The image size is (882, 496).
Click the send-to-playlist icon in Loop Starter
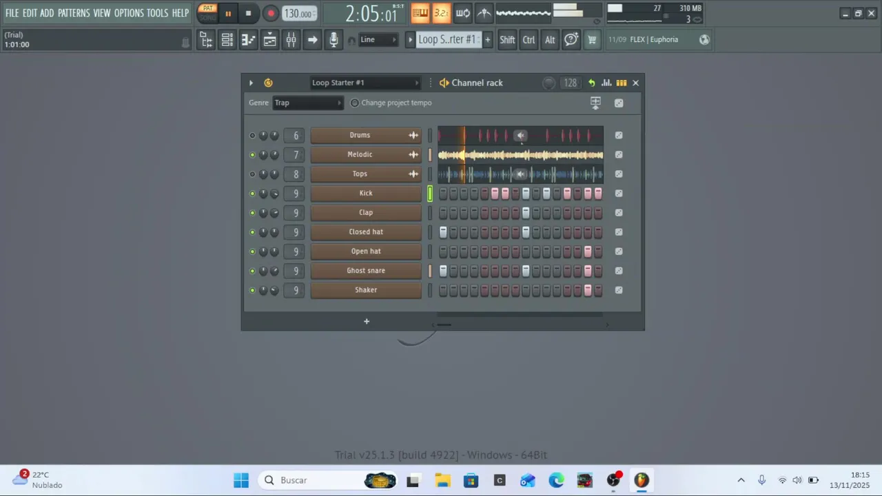tap(596, 103)
